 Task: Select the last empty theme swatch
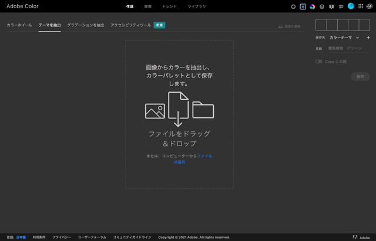pyautogui.click(x=364, y=25)
